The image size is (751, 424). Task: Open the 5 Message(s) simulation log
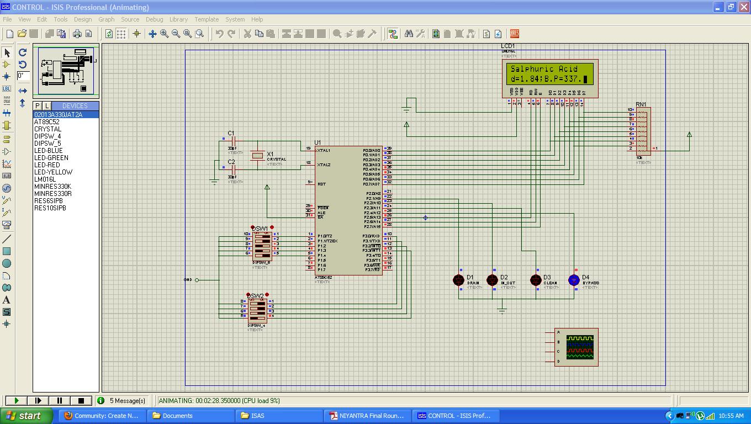[x=121, y=401]
